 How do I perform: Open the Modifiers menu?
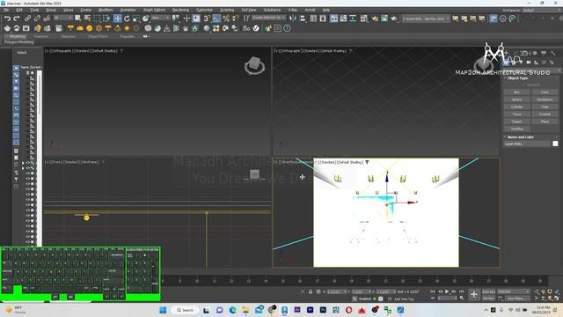[106, 10]
